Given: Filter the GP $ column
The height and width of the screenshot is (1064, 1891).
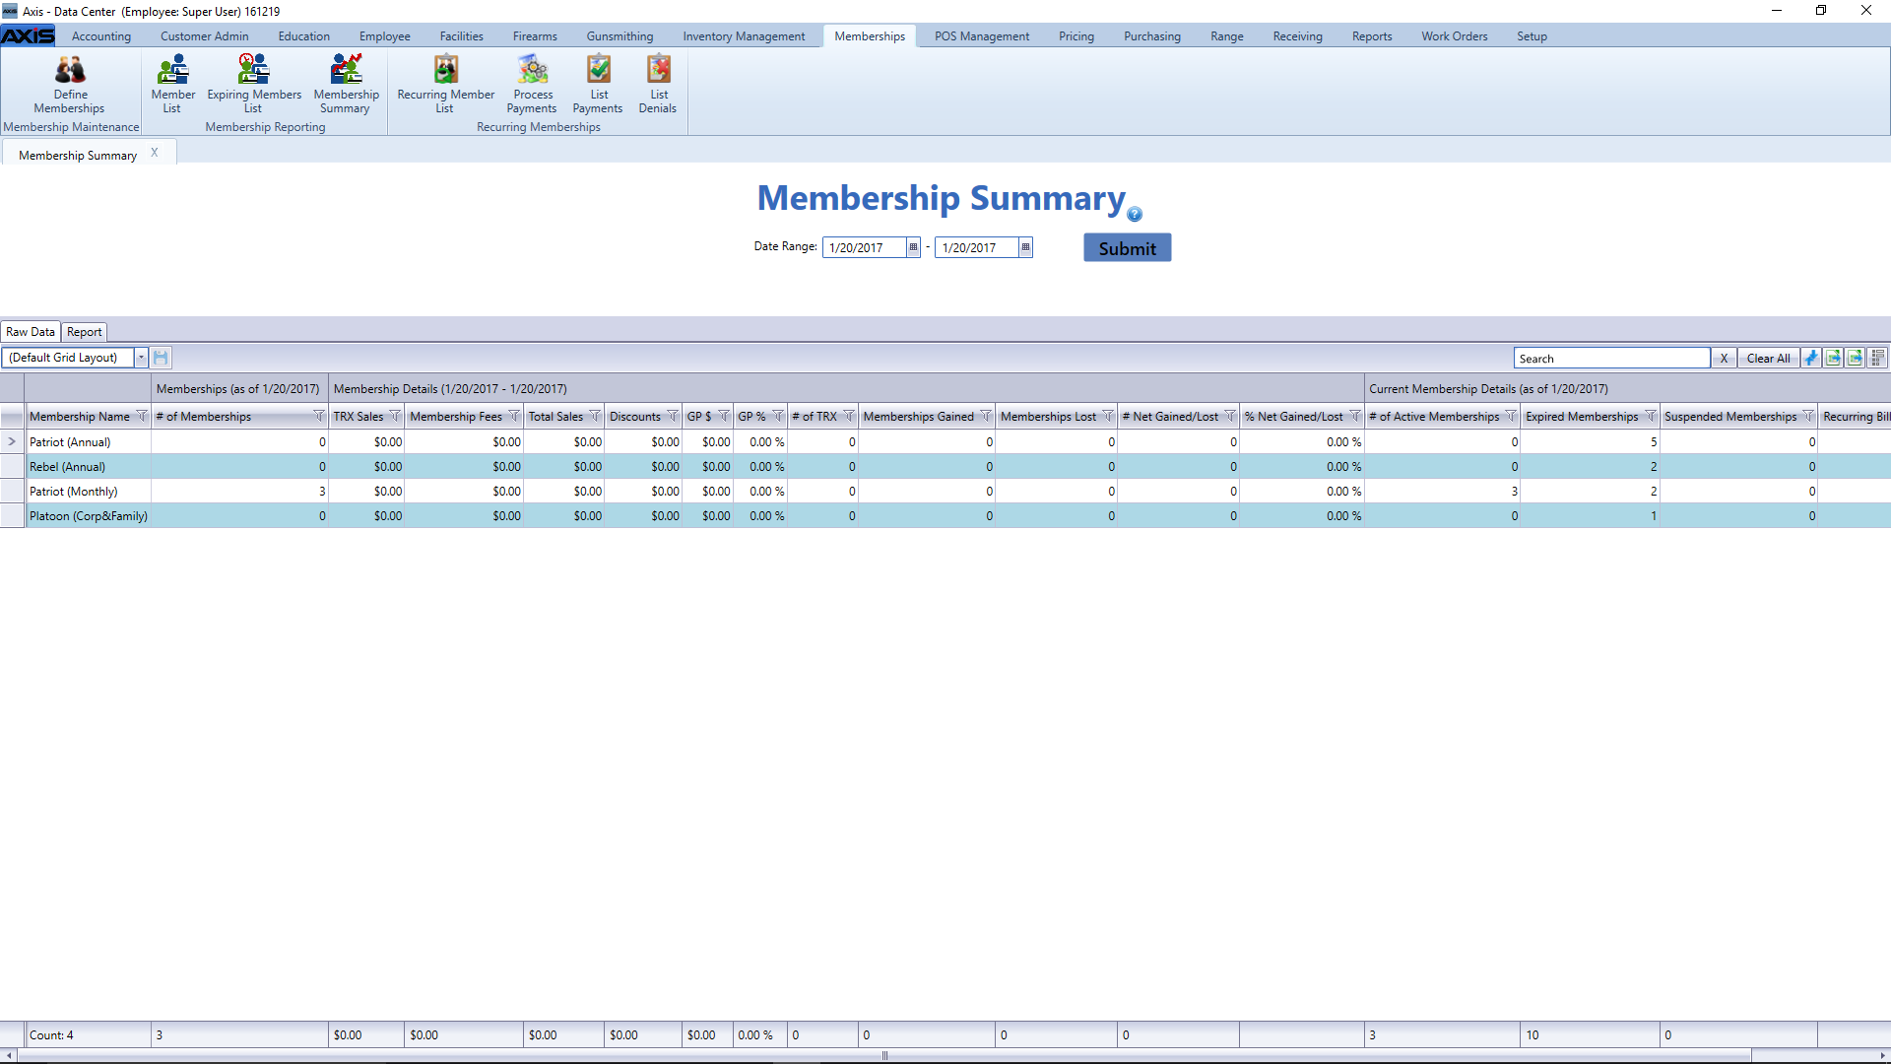Looking at the screenshot, I should (724, 416).
